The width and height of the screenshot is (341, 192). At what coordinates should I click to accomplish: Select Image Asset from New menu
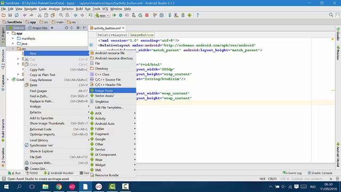(112, 91)
